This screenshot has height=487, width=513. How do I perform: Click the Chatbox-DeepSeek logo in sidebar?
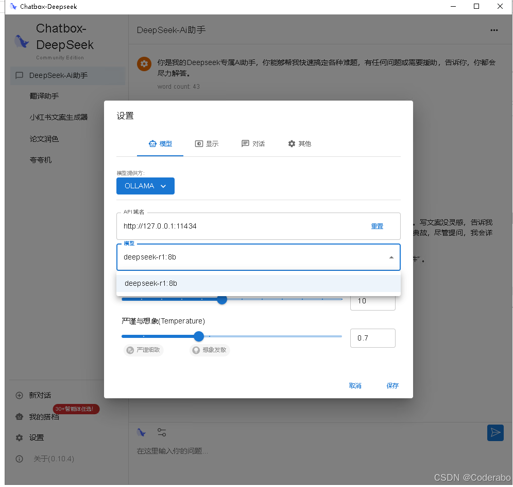tap(22, 42)
